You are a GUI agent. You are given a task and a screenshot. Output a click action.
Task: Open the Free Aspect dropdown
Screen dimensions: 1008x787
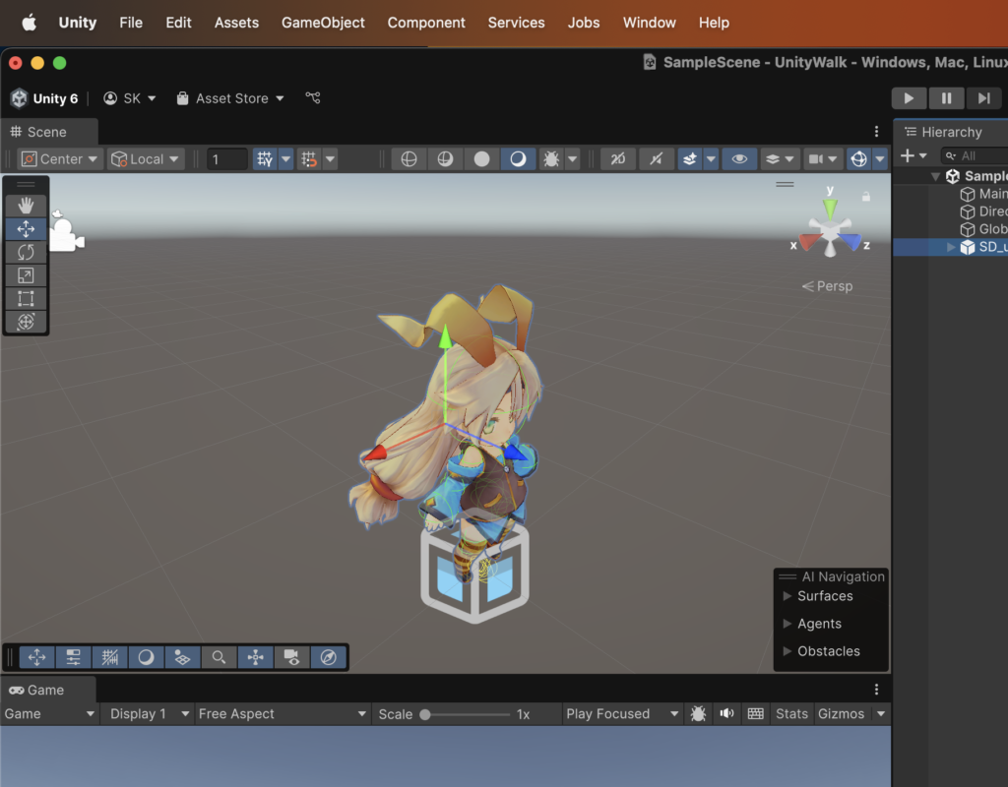283,714
